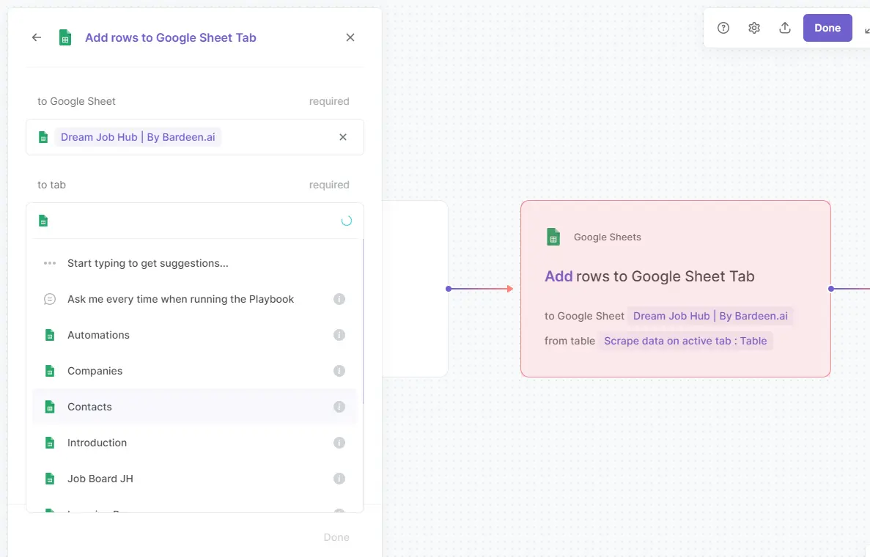Select Ask me every time when running the Playbook

click(x=195, y=299)
